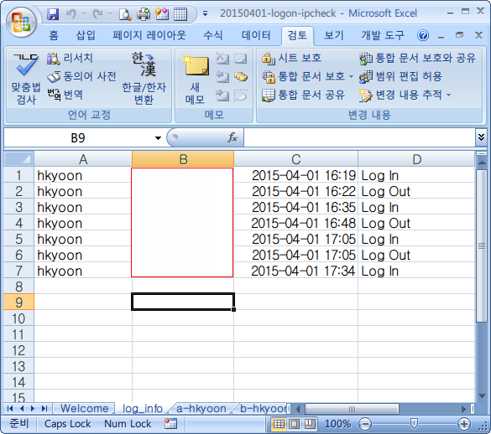
Task: Open Excel help question mark icon
Action: point(423,35)
